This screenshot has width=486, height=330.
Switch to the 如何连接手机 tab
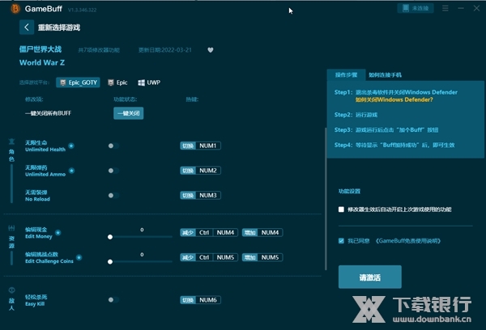pos(385,74)
